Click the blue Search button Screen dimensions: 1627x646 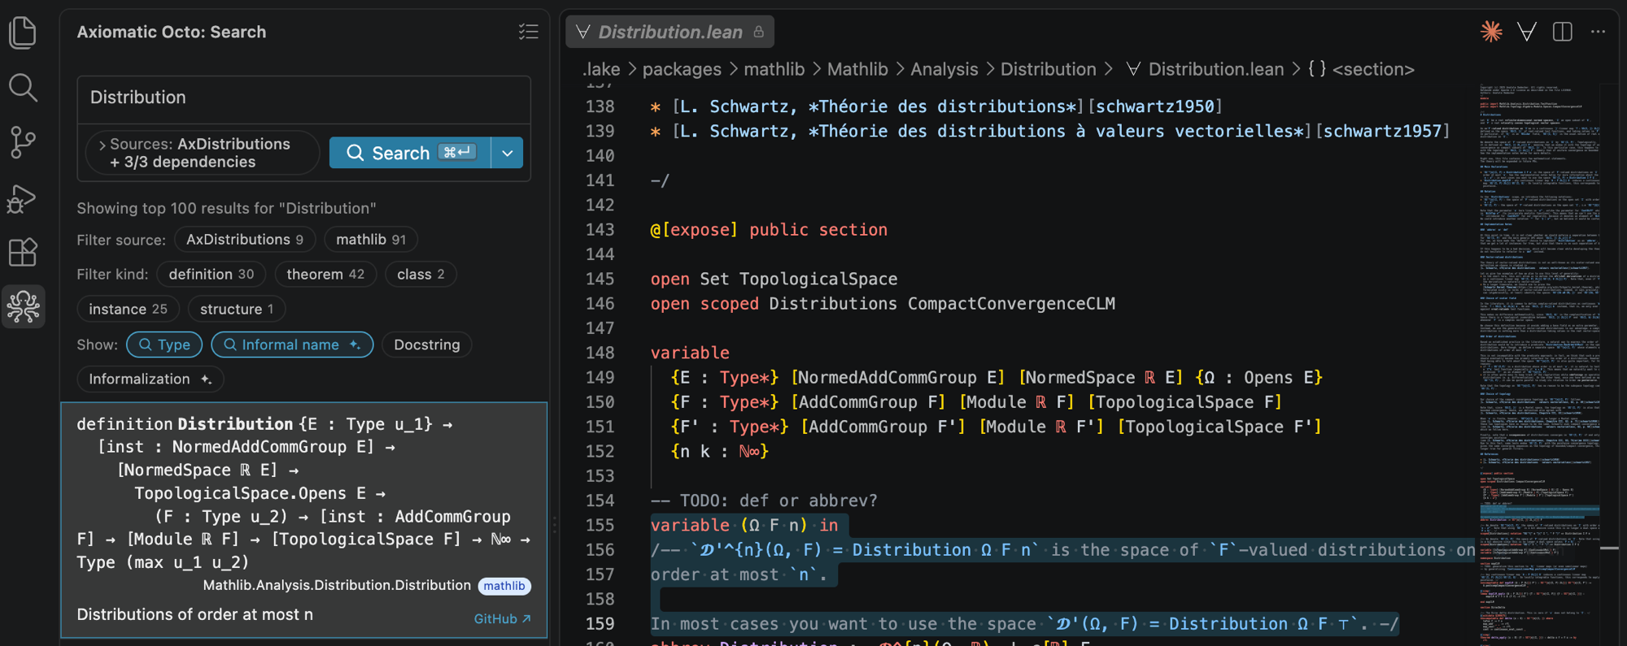click(x=410, y=153)
